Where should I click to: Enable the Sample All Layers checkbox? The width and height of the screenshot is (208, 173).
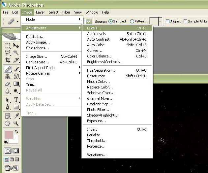185,21
